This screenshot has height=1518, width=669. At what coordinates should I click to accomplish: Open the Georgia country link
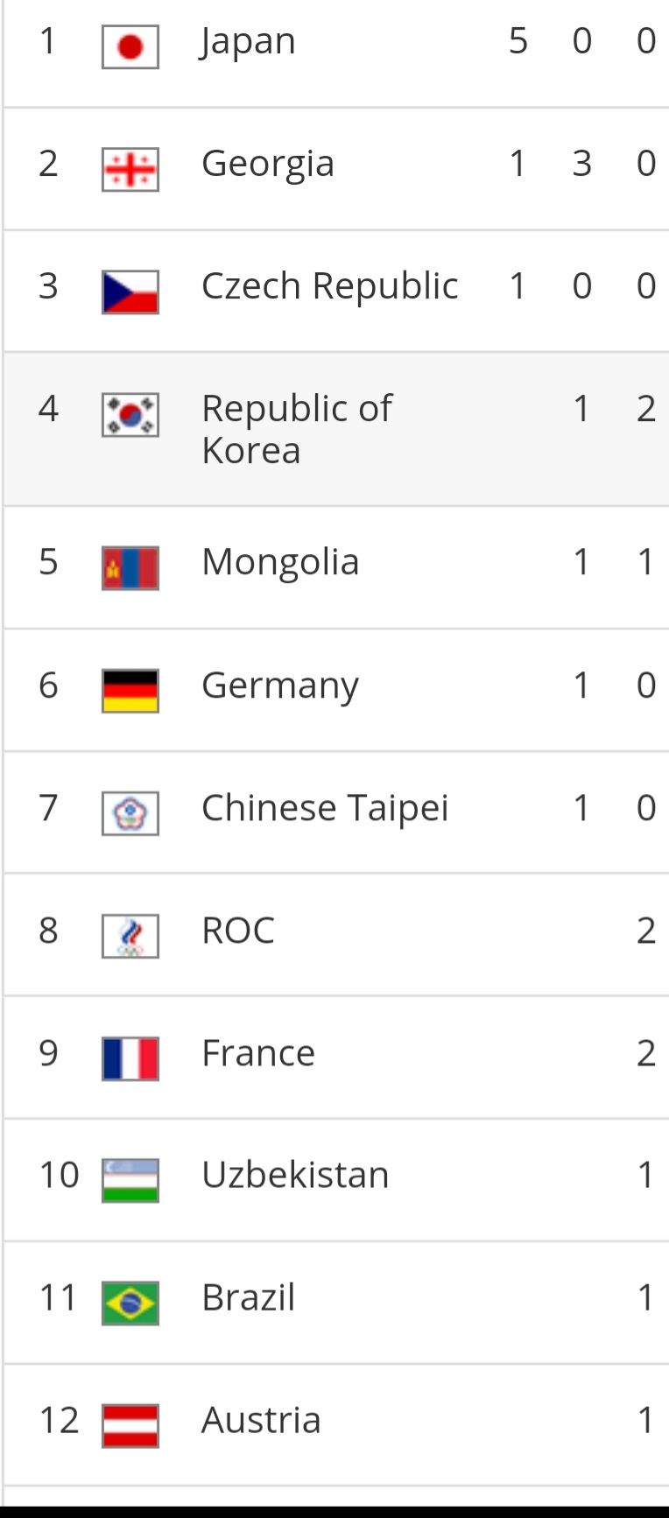268,165
